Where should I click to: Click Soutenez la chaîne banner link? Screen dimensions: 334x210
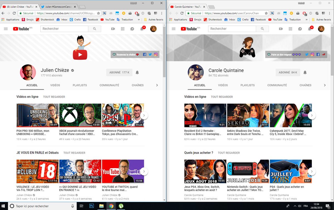[x=126, y=55]
